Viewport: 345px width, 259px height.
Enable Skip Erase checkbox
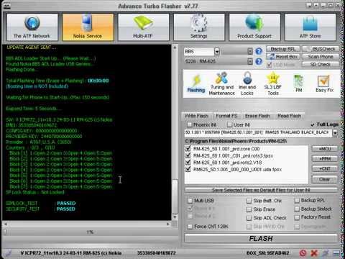249,209
